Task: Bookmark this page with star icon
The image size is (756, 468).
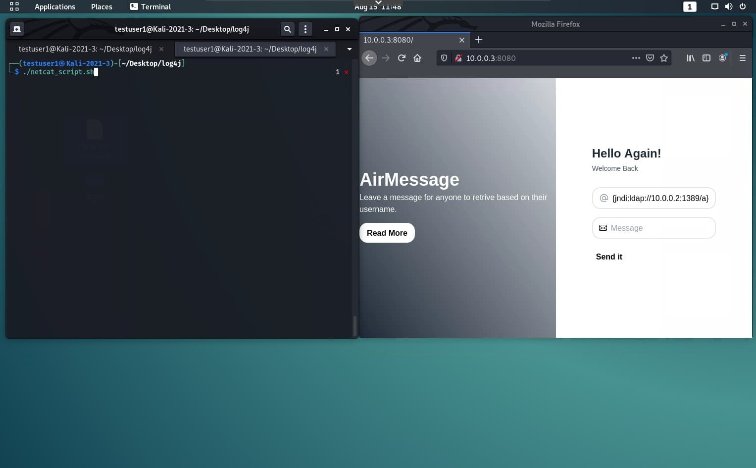Action: click(x=664, y=58)
